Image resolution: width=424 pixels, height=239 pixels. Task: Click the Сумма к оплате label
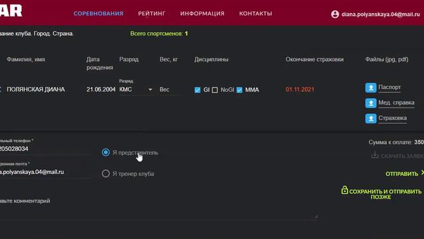tap(390, 142)
